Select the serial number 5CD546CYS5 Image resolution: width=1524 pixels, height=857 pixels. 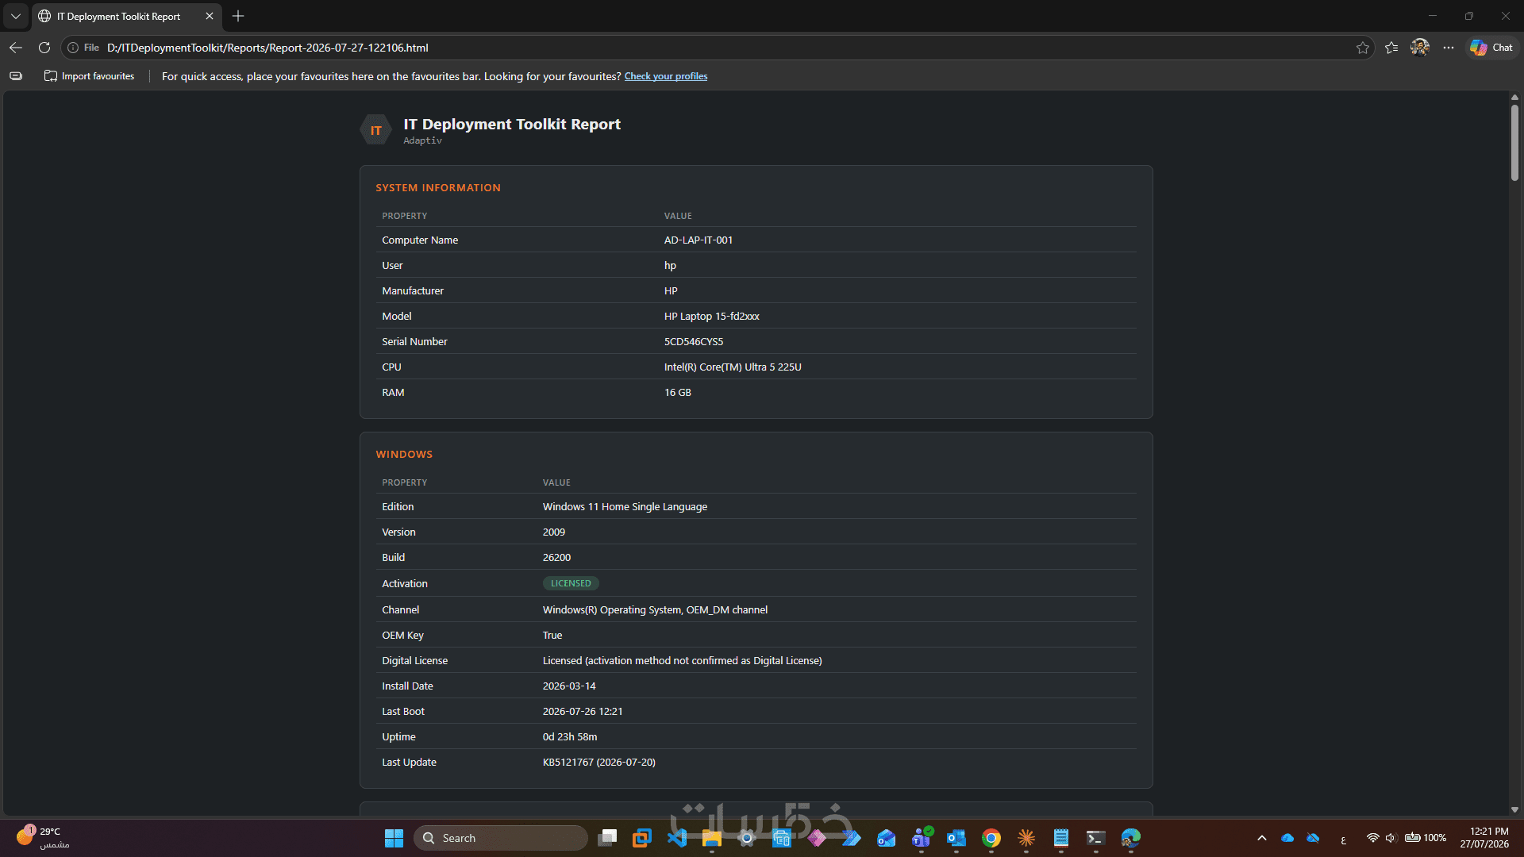694,341
